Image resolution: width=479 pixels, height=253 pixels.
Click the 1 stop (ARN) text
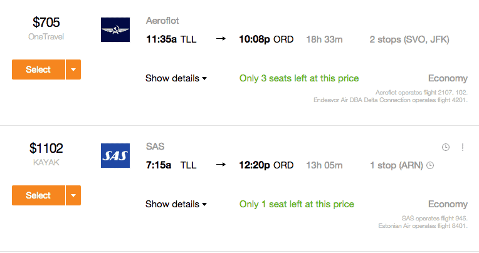point(396,165)
